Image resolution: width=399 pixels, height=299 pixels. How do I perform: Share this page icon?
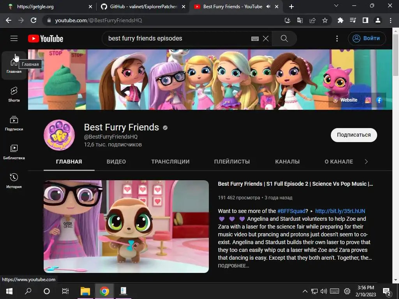pyautogui.click(x=312, y=20)
